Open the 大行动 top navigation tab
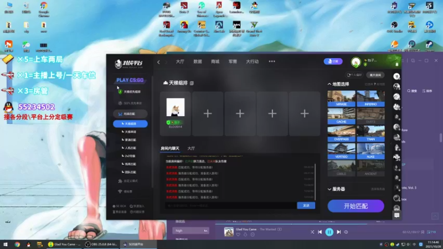This screenshot has height=249, width=443. [x=253, y=61]
